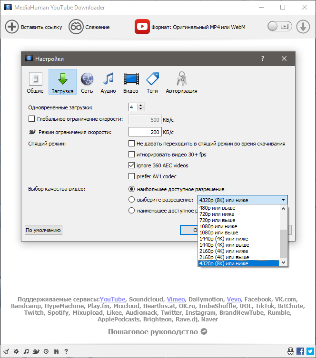Click the arrow icon beside step-by-step guide
Viewport: 316px width, 358px height.
click(x=204, y=331)
